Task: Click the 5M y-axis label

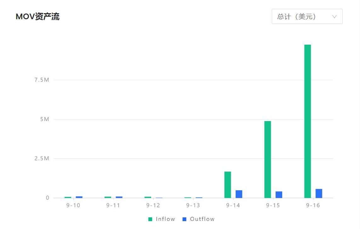Action: tap(45, 119)
